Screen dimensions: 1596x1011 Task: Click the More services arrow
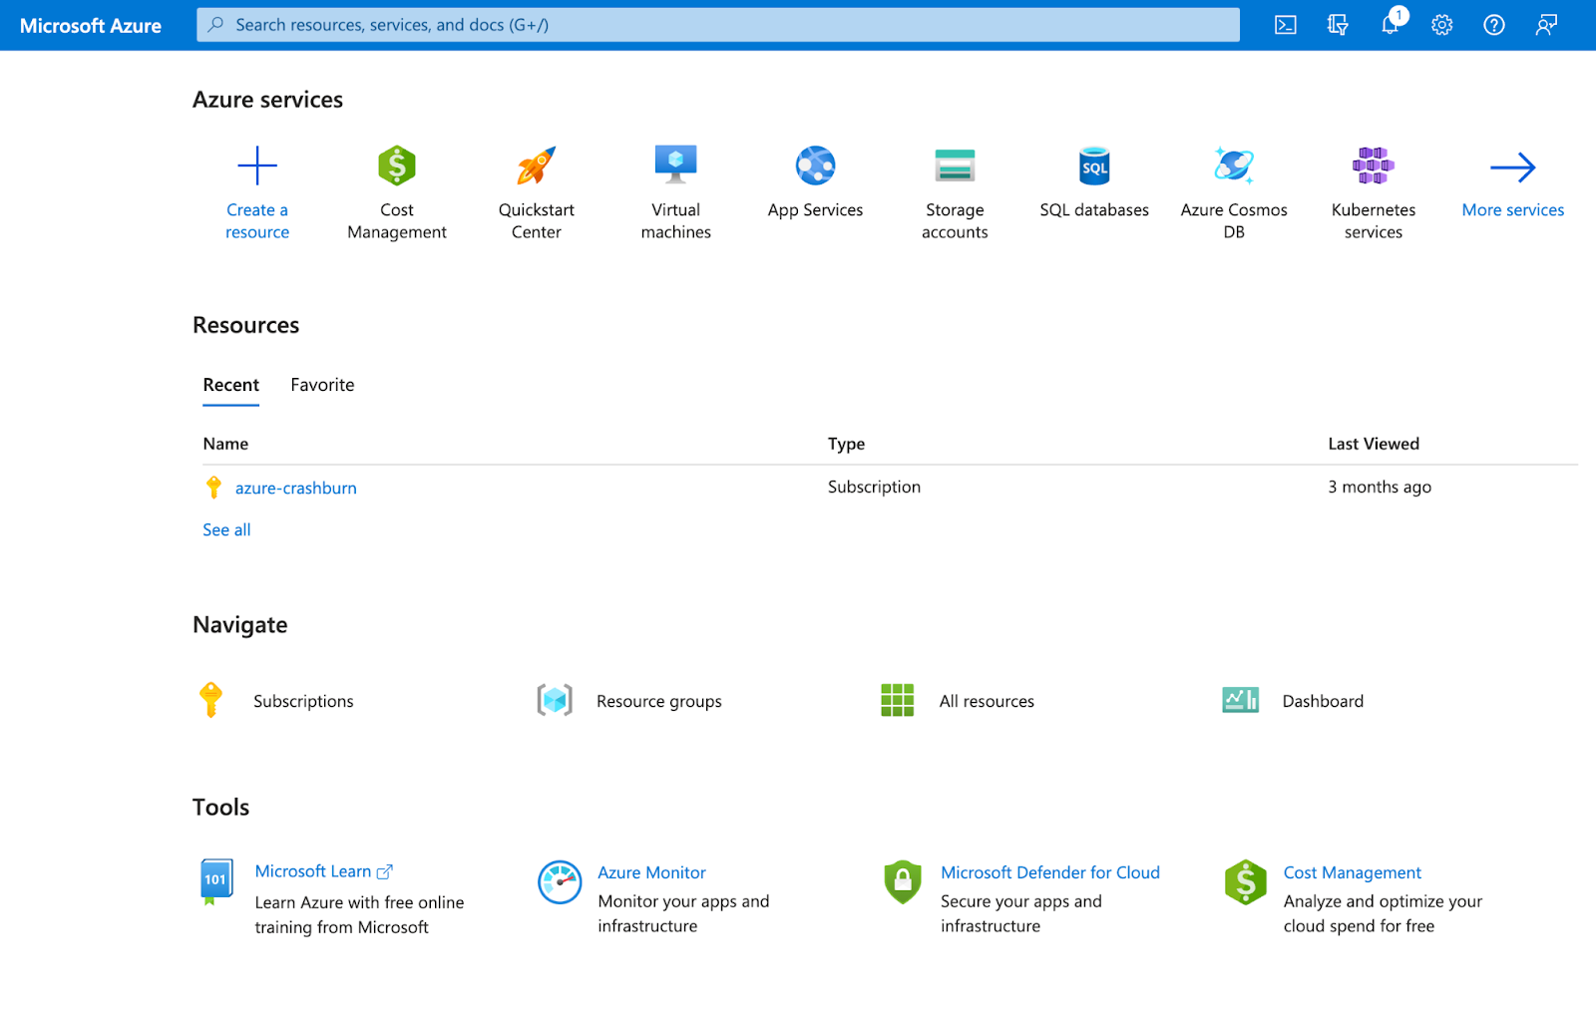(1512, 167)
